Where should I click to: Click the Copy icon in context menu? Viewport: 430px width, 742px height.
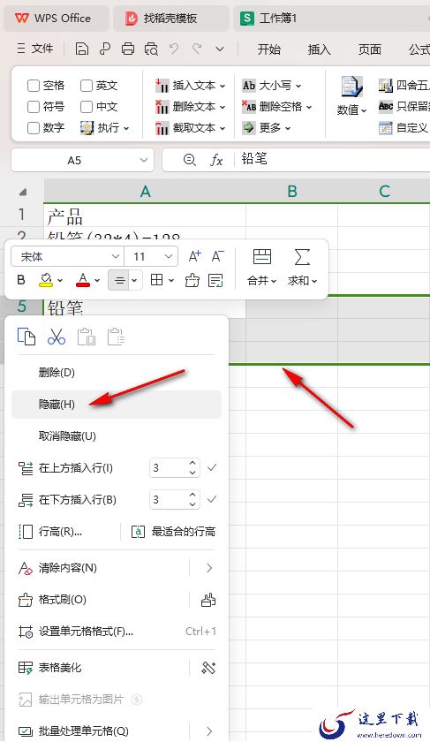(26, 337)
